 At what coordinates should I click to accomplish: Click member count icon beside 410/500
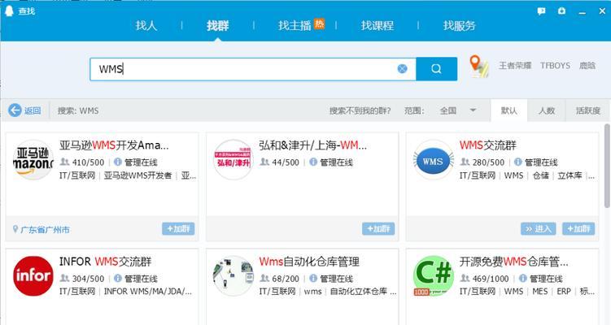coord(65,162)
